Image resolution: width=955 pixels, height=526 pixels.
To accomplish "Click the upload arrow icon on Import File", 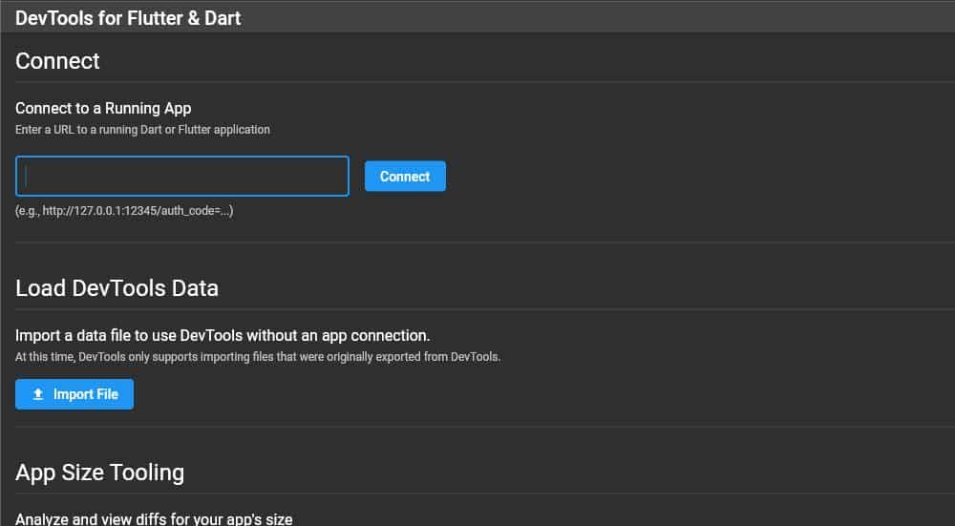I will [x=38, y=394].
